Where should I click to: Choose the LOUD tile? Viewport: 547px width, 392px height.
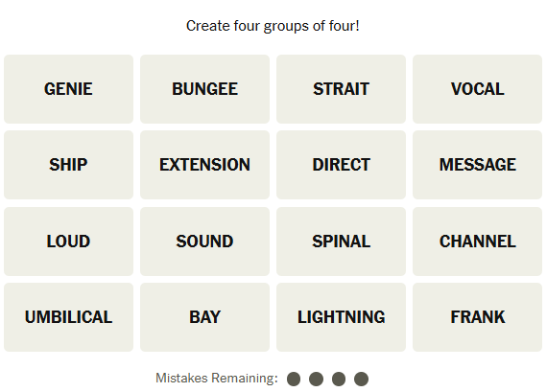pyautogui.click(x=68, y=242)
